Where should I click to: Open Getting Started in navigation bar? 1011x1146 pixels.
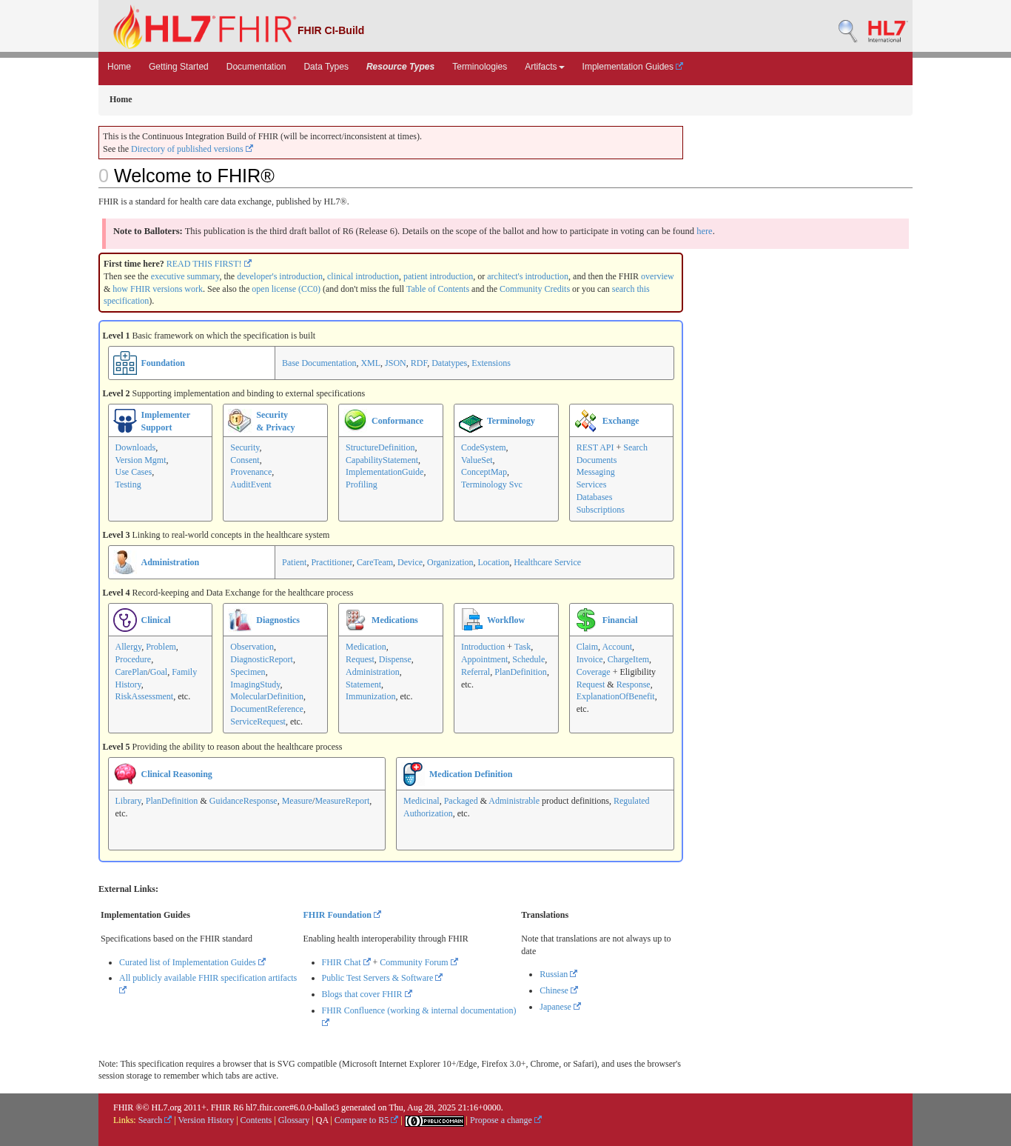(x=178, y=67)
